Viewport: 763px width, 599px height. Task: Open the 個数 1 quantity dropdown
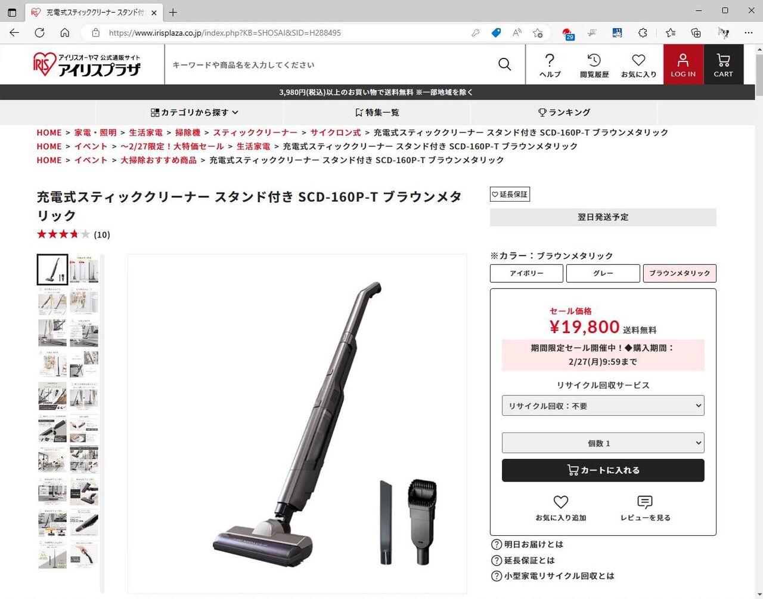603,443
